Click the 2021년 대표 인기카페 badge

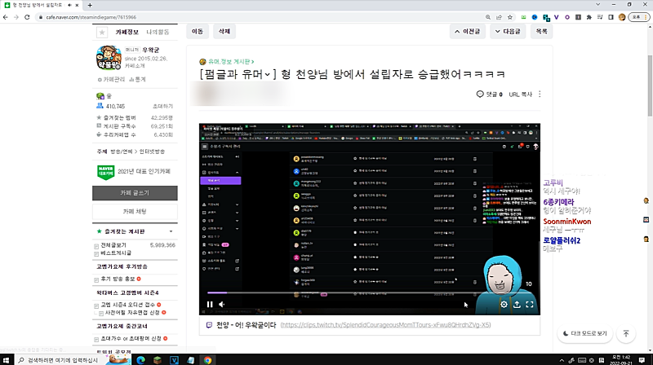[x=134, y=172]
